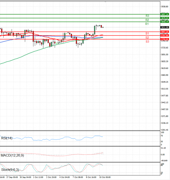Click the R1 resistance level label
The height and width of the screenshot is (180, 170).
(147, 24)
